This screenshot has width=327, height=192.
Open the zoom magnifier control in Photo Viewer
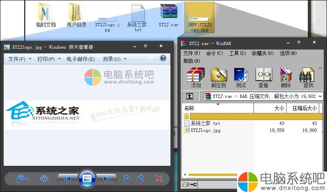(x=22, y=178)
